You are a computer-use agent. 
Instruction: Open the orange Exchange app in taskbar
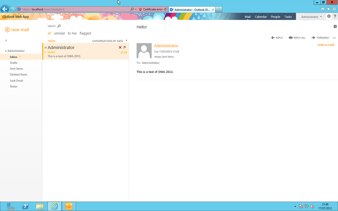coord(69,206)
